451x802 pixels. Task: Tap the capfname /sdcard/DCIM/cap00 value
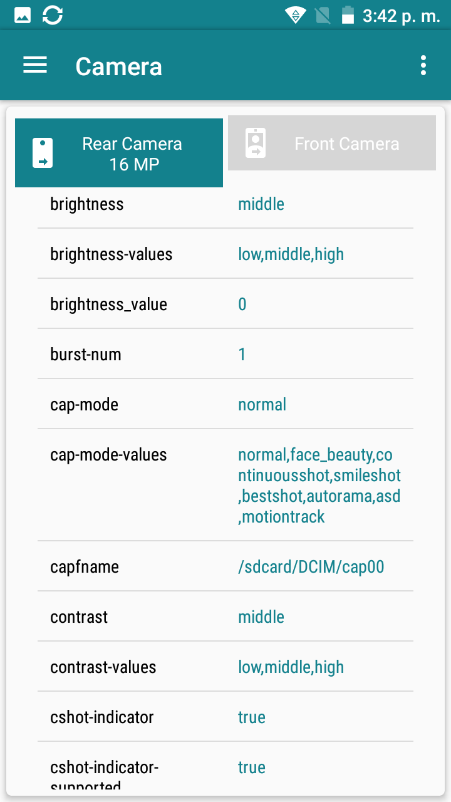tap(311, 567)
